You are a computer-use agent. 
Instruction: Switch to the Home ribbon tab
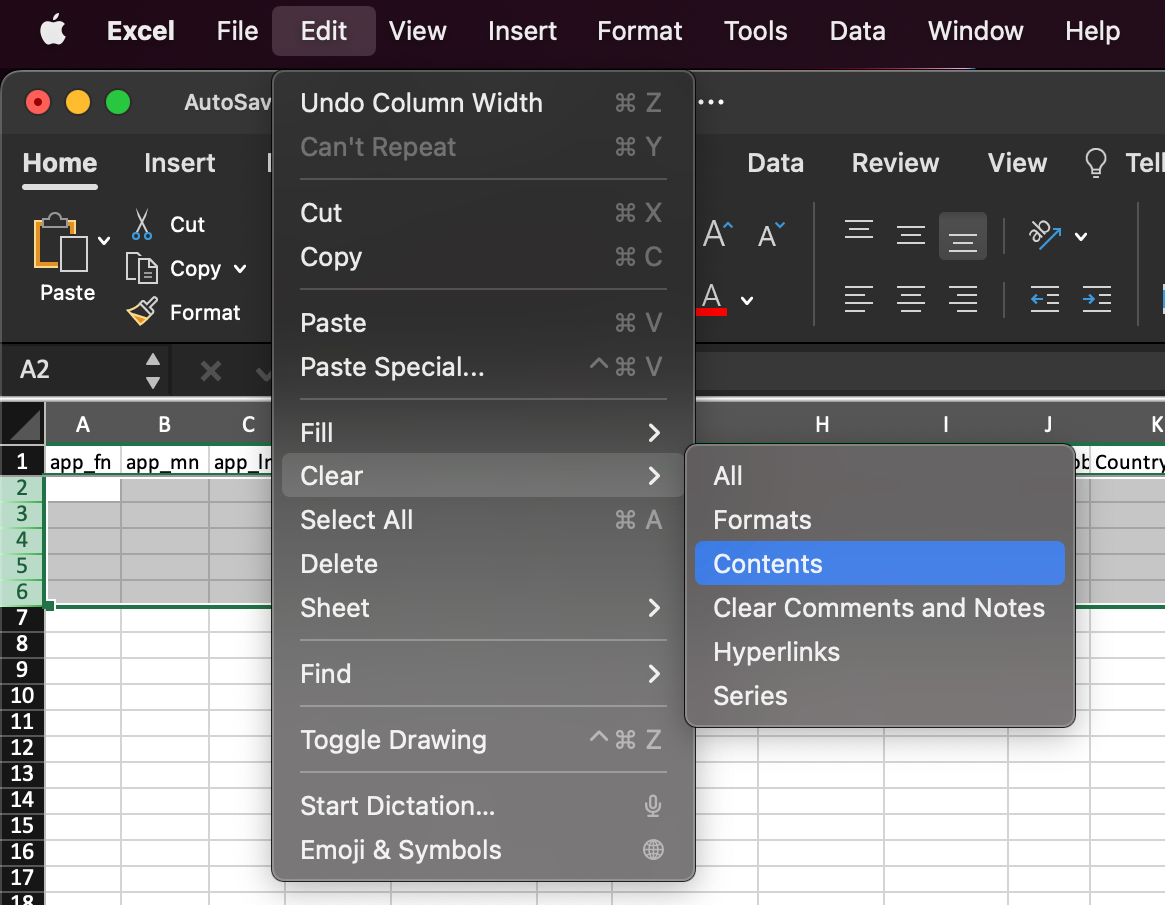coord(60,163)
